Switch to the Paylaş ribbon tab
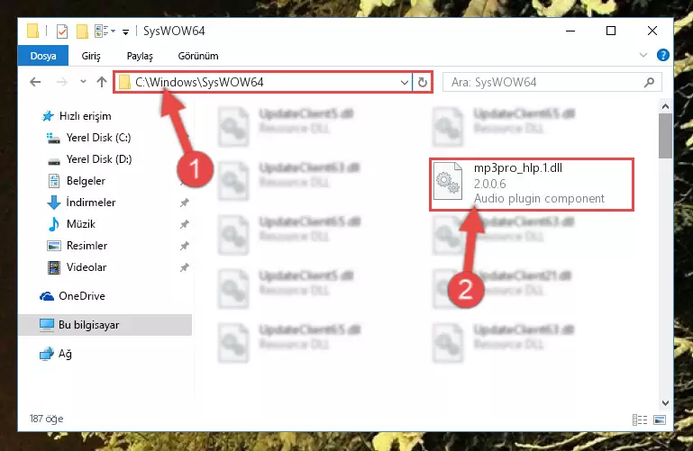693x451 pixels. [x=140, y=56]
